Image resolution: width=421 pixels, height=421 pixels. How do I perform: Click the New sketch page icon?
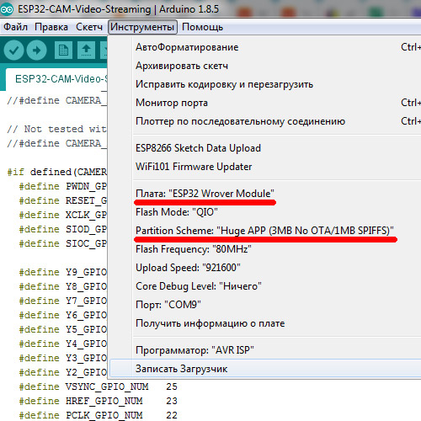click(x=63, y=51)
